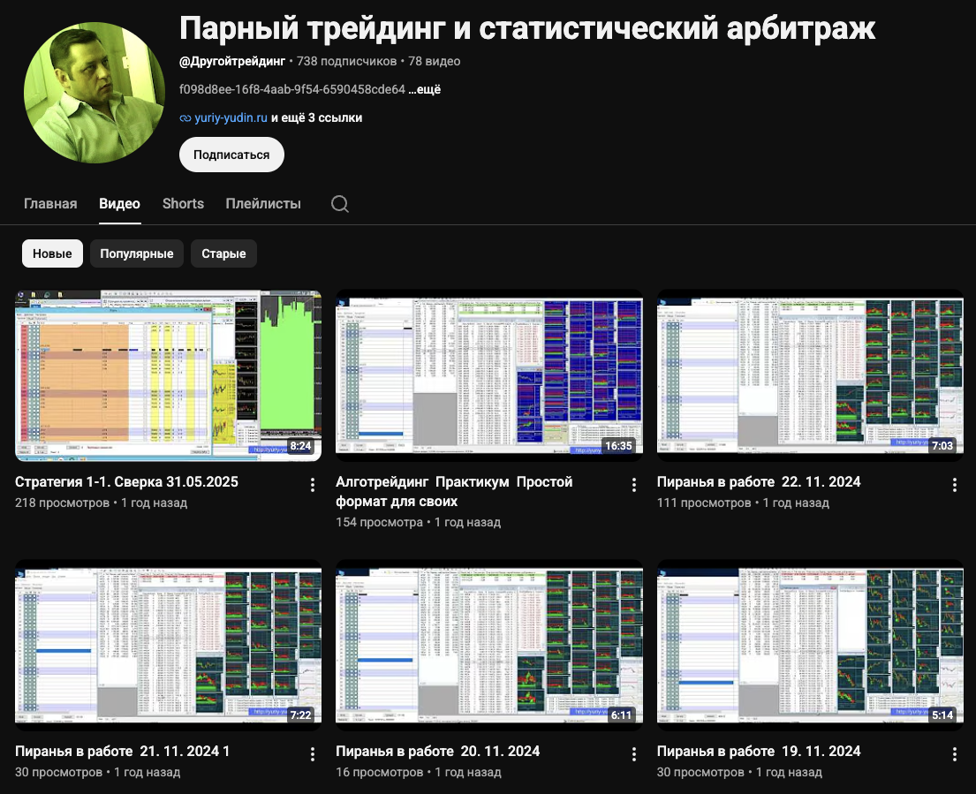Open the yuriy-yudin.ru link
Screen dimensions: 976x794
pos(231,117)
